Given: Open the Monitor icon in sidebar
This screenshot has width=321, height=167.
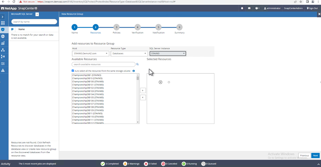Looking at the screenshot, I should (x=3, y=36).
